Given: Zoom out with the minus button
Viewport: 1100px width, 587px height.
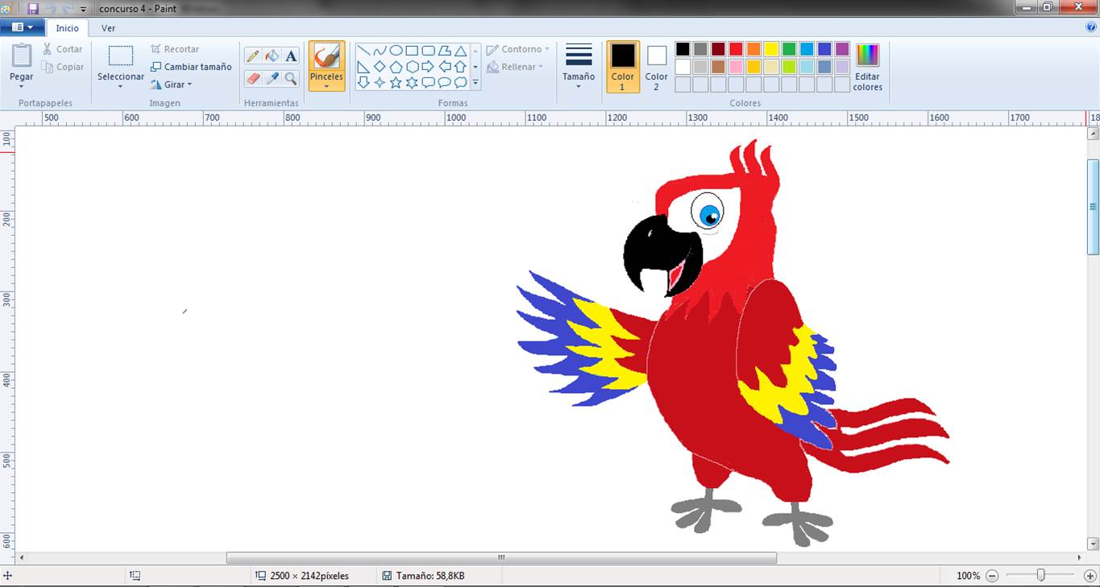Looking at the screenshot, I should (x=992, y=576).
